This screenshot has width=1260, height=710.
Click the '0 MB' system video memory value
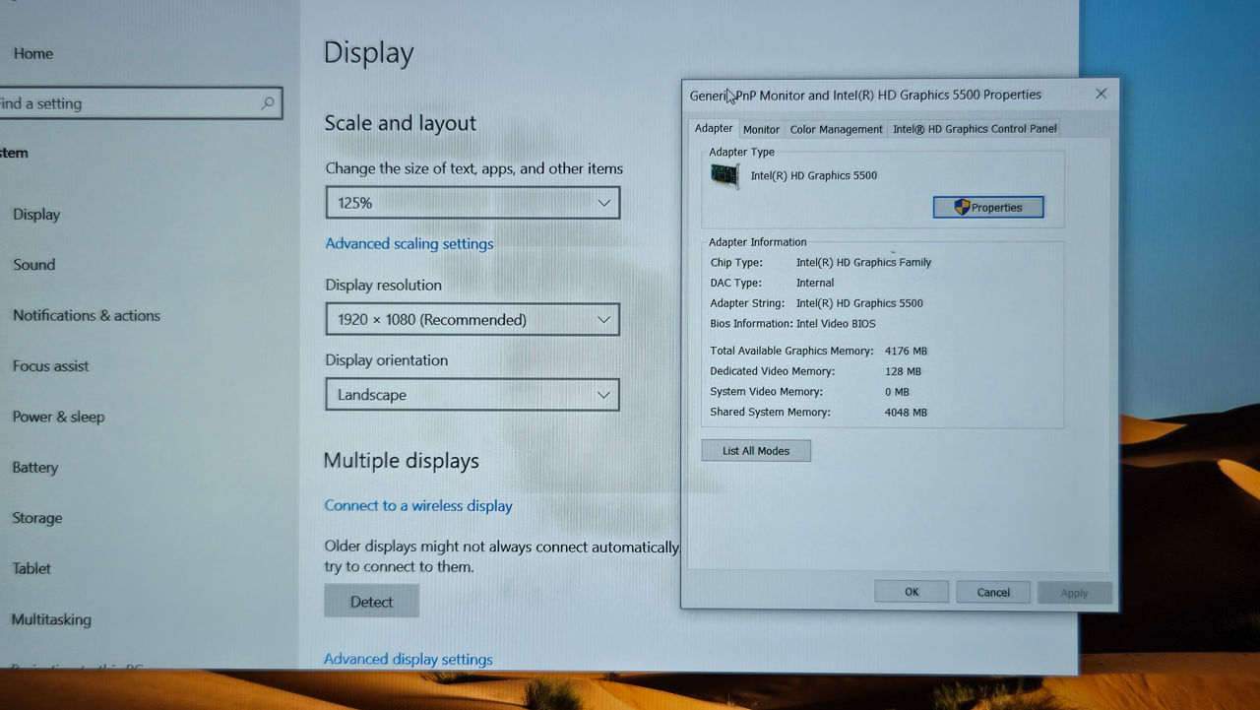click(x=897, y=392)
